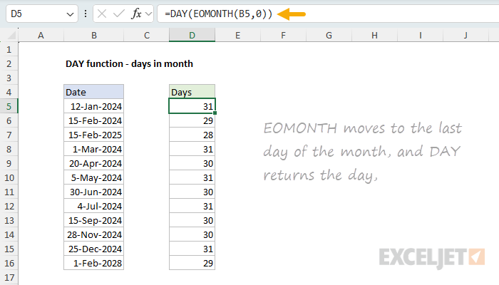Select column B header

(94, 36)
